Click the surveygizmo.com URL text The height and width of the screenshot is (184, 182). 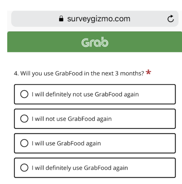pos(99,19)
